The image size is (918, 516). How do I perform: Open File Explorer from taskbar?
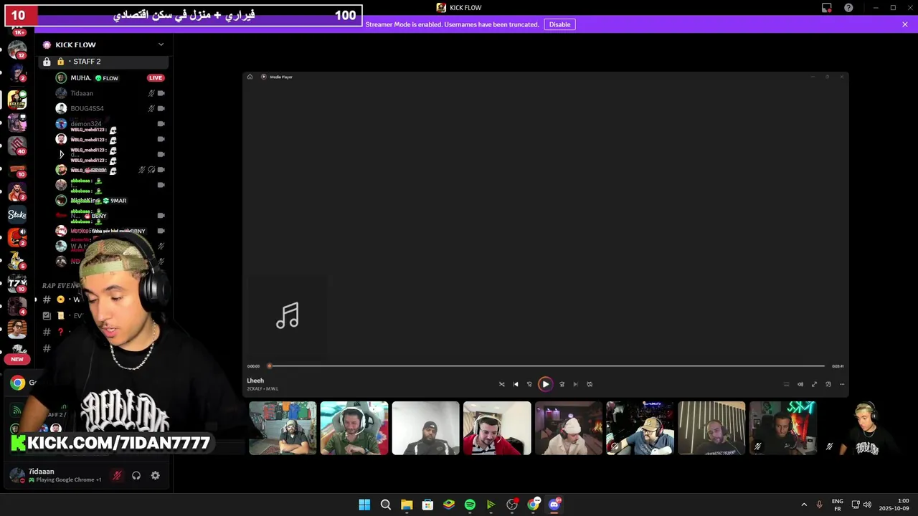(407, 505)
